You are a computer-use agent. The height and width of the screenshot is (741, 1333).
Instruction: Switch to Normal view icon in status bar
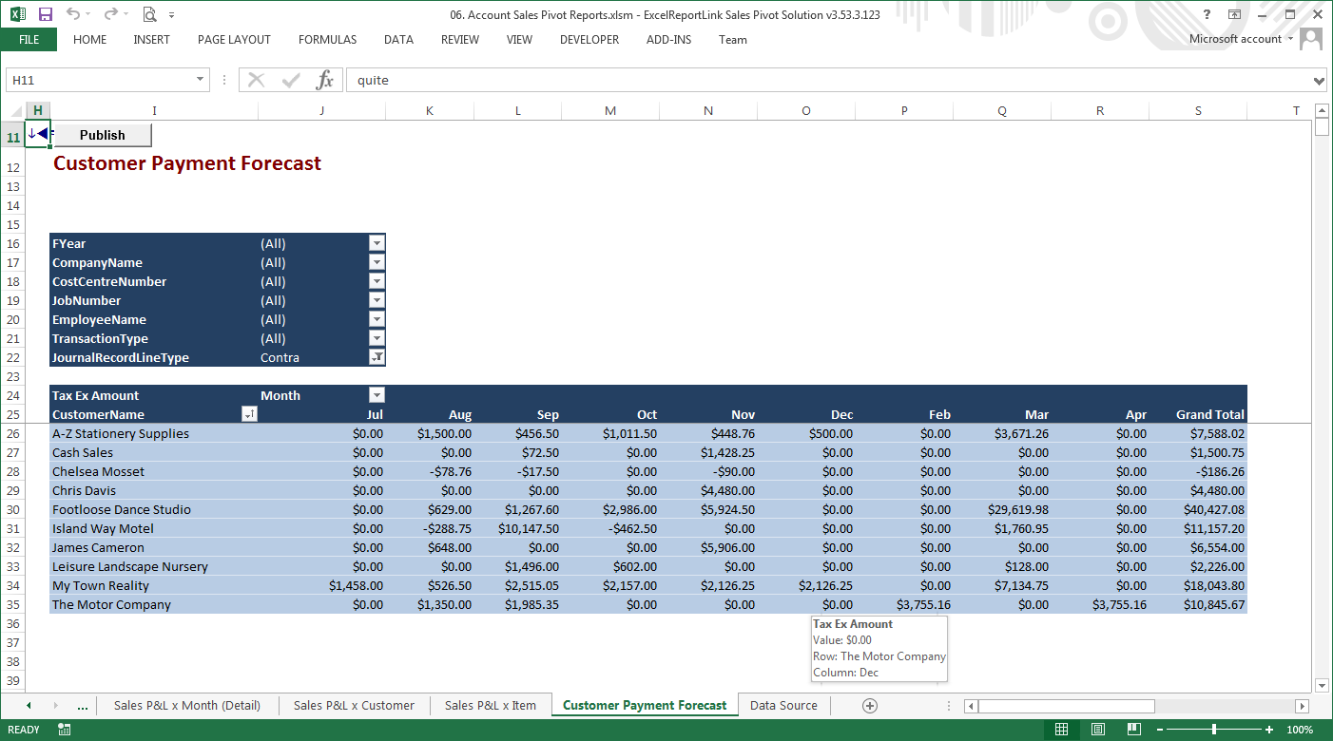coord(1062,730)
